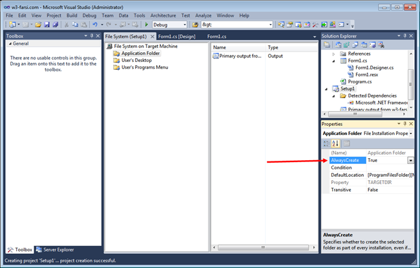Click the Command Window toolbar icon
Viewport: 420px width, 268px height.
point(341,25)
